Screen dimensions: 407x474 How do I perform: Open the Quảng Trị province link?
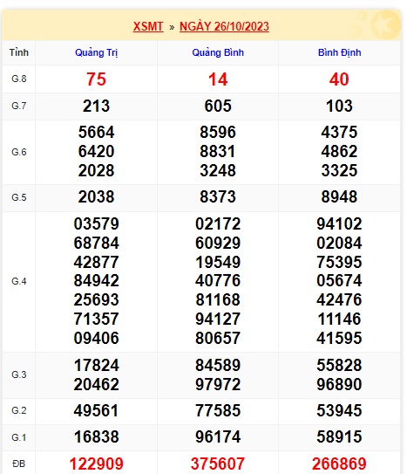96,52
